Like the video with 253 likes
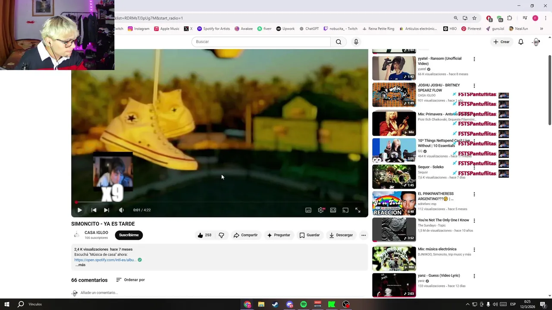Image resolution: width=552 pixels, height=310 pixels. coord(204,235)
